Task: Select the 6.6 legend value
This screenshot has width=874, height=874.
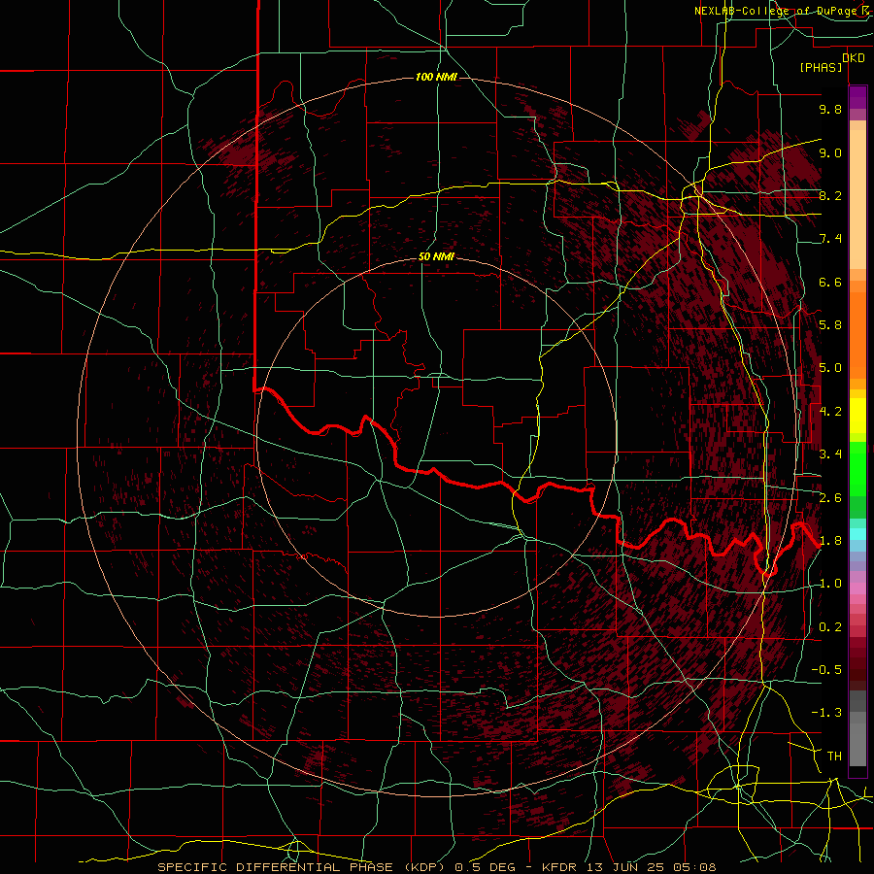Action: click(830, 282)
